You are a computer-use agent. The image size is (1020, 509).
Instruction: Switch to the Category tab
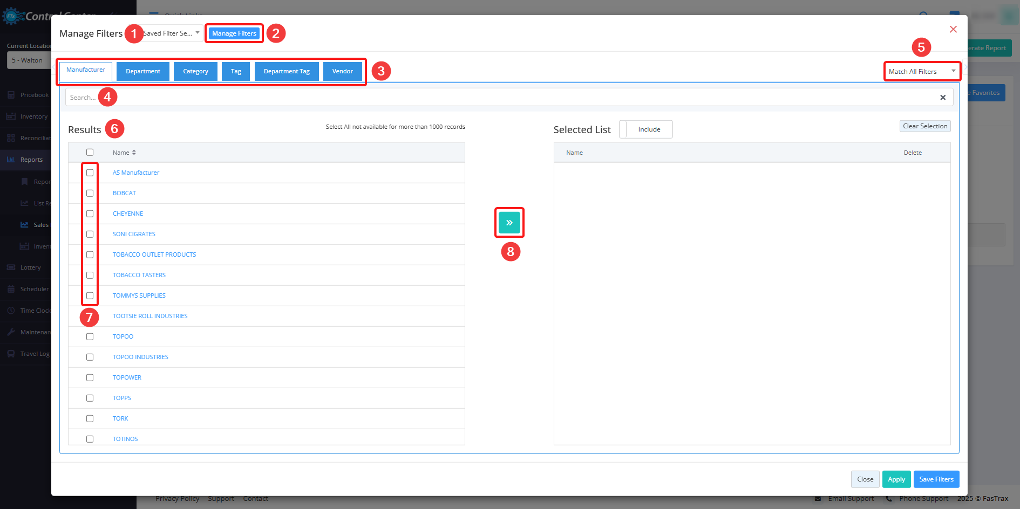195,71
